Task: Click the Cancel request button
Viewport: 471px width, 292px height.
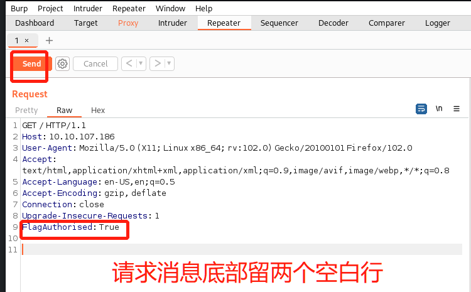Action: coord(95,63)
